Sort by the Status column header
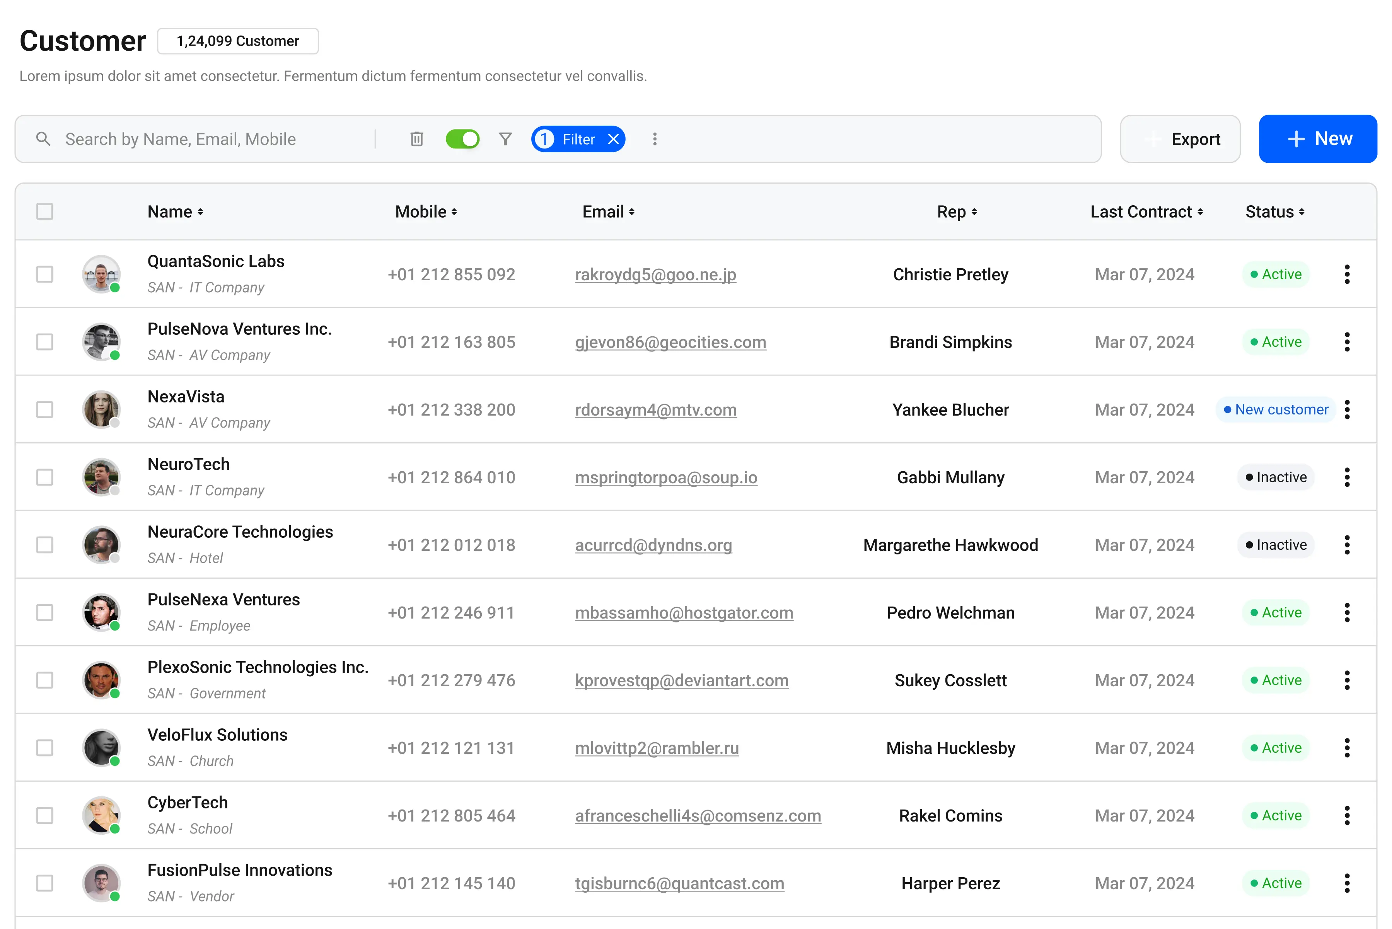 [x=1275, y=211]
